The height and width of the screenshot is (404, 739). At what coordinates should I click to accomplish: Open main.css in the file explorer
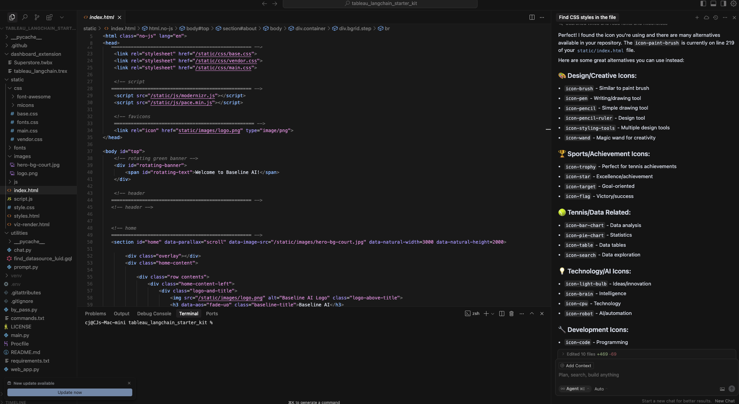(27, 131)
